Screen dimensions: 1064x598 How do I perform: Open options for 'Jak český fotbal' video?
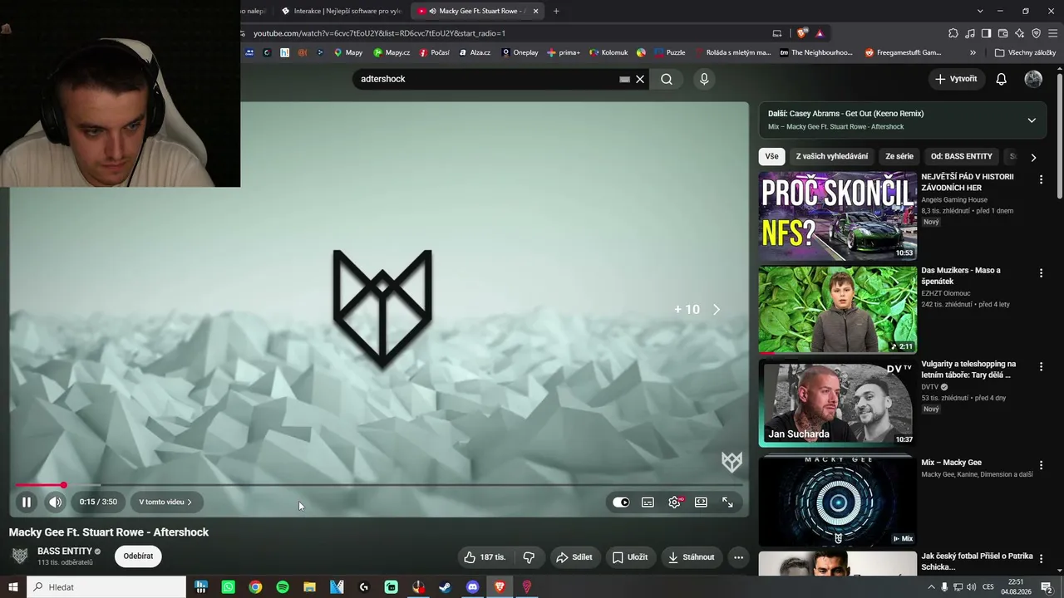click(x=1041, y=559)
